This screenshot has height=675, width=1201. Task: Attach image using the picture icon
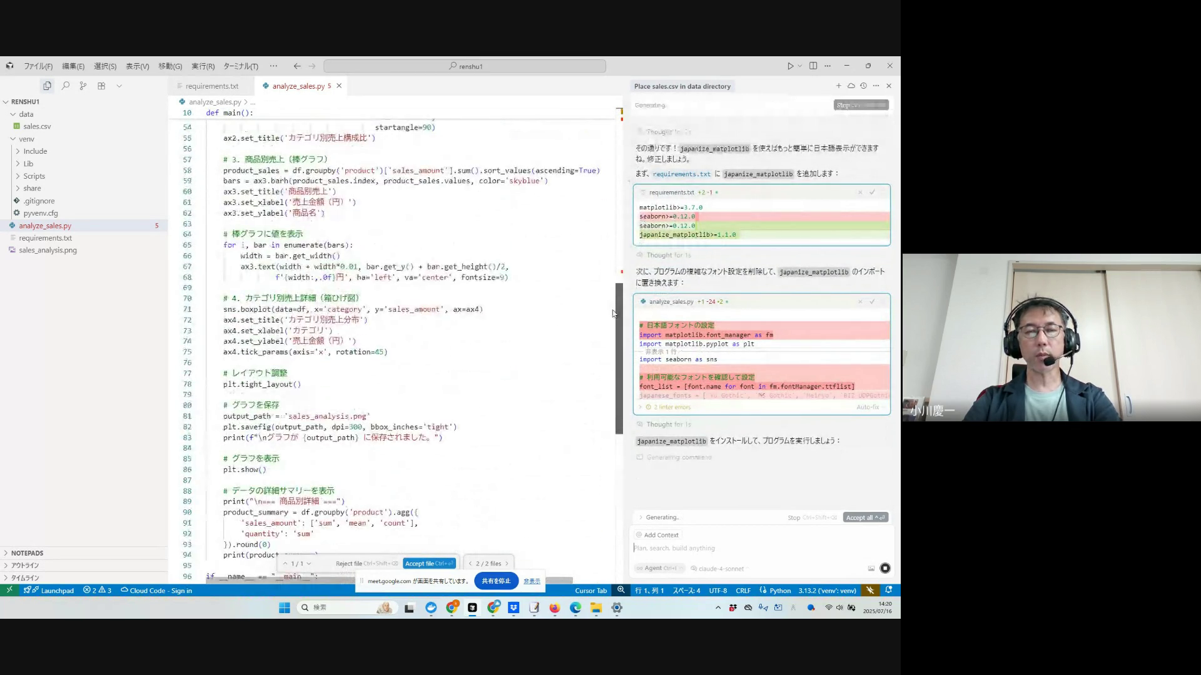871,568
